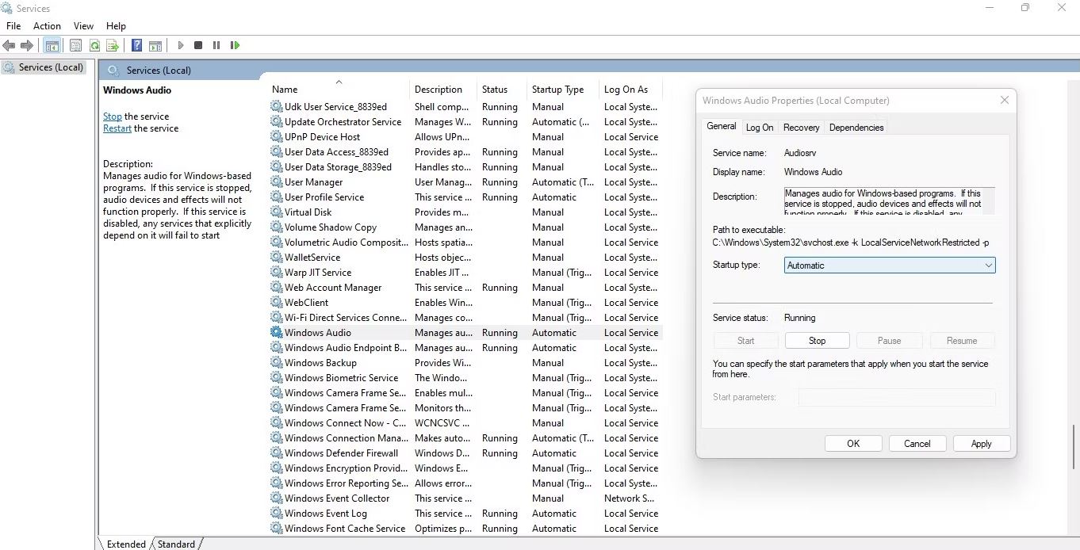Click the gear icon beside WebClient row

coord(276,303)
